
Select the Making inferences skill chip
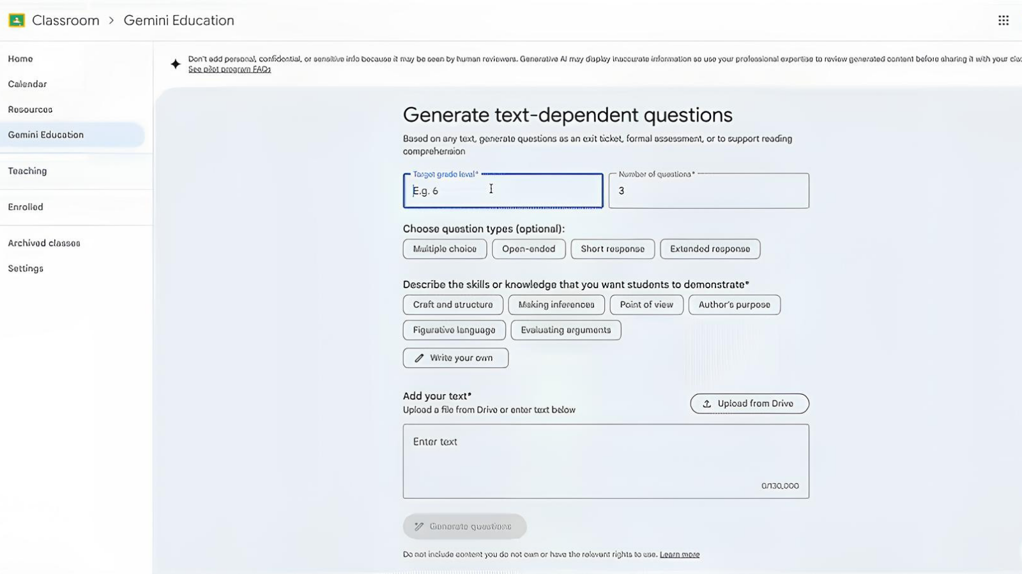coord(556,305)
